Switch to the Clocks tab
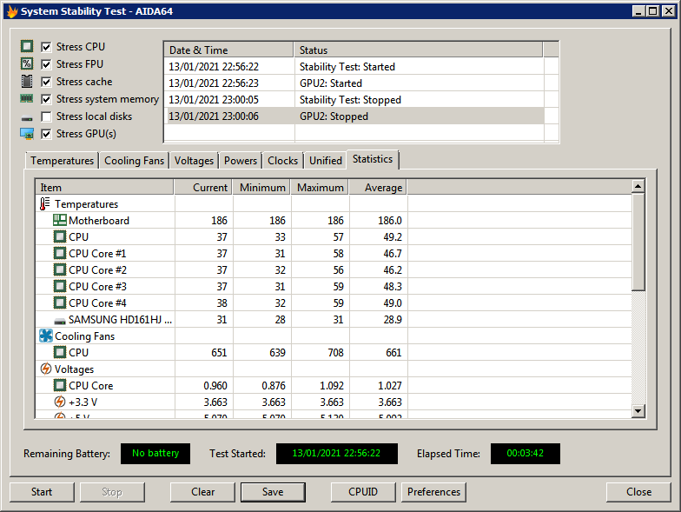681x512 pixels. point(283,160)
